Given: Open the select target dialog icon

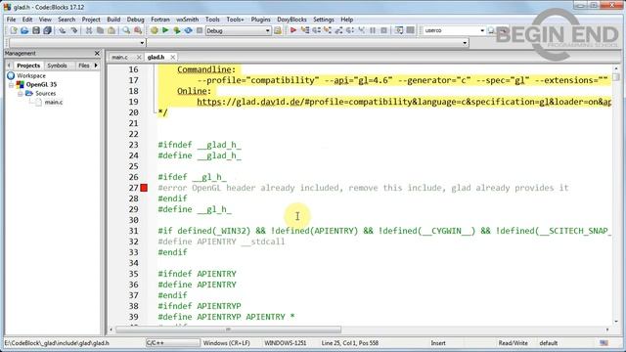Looking at the screenshot, I should coord(278,30).
